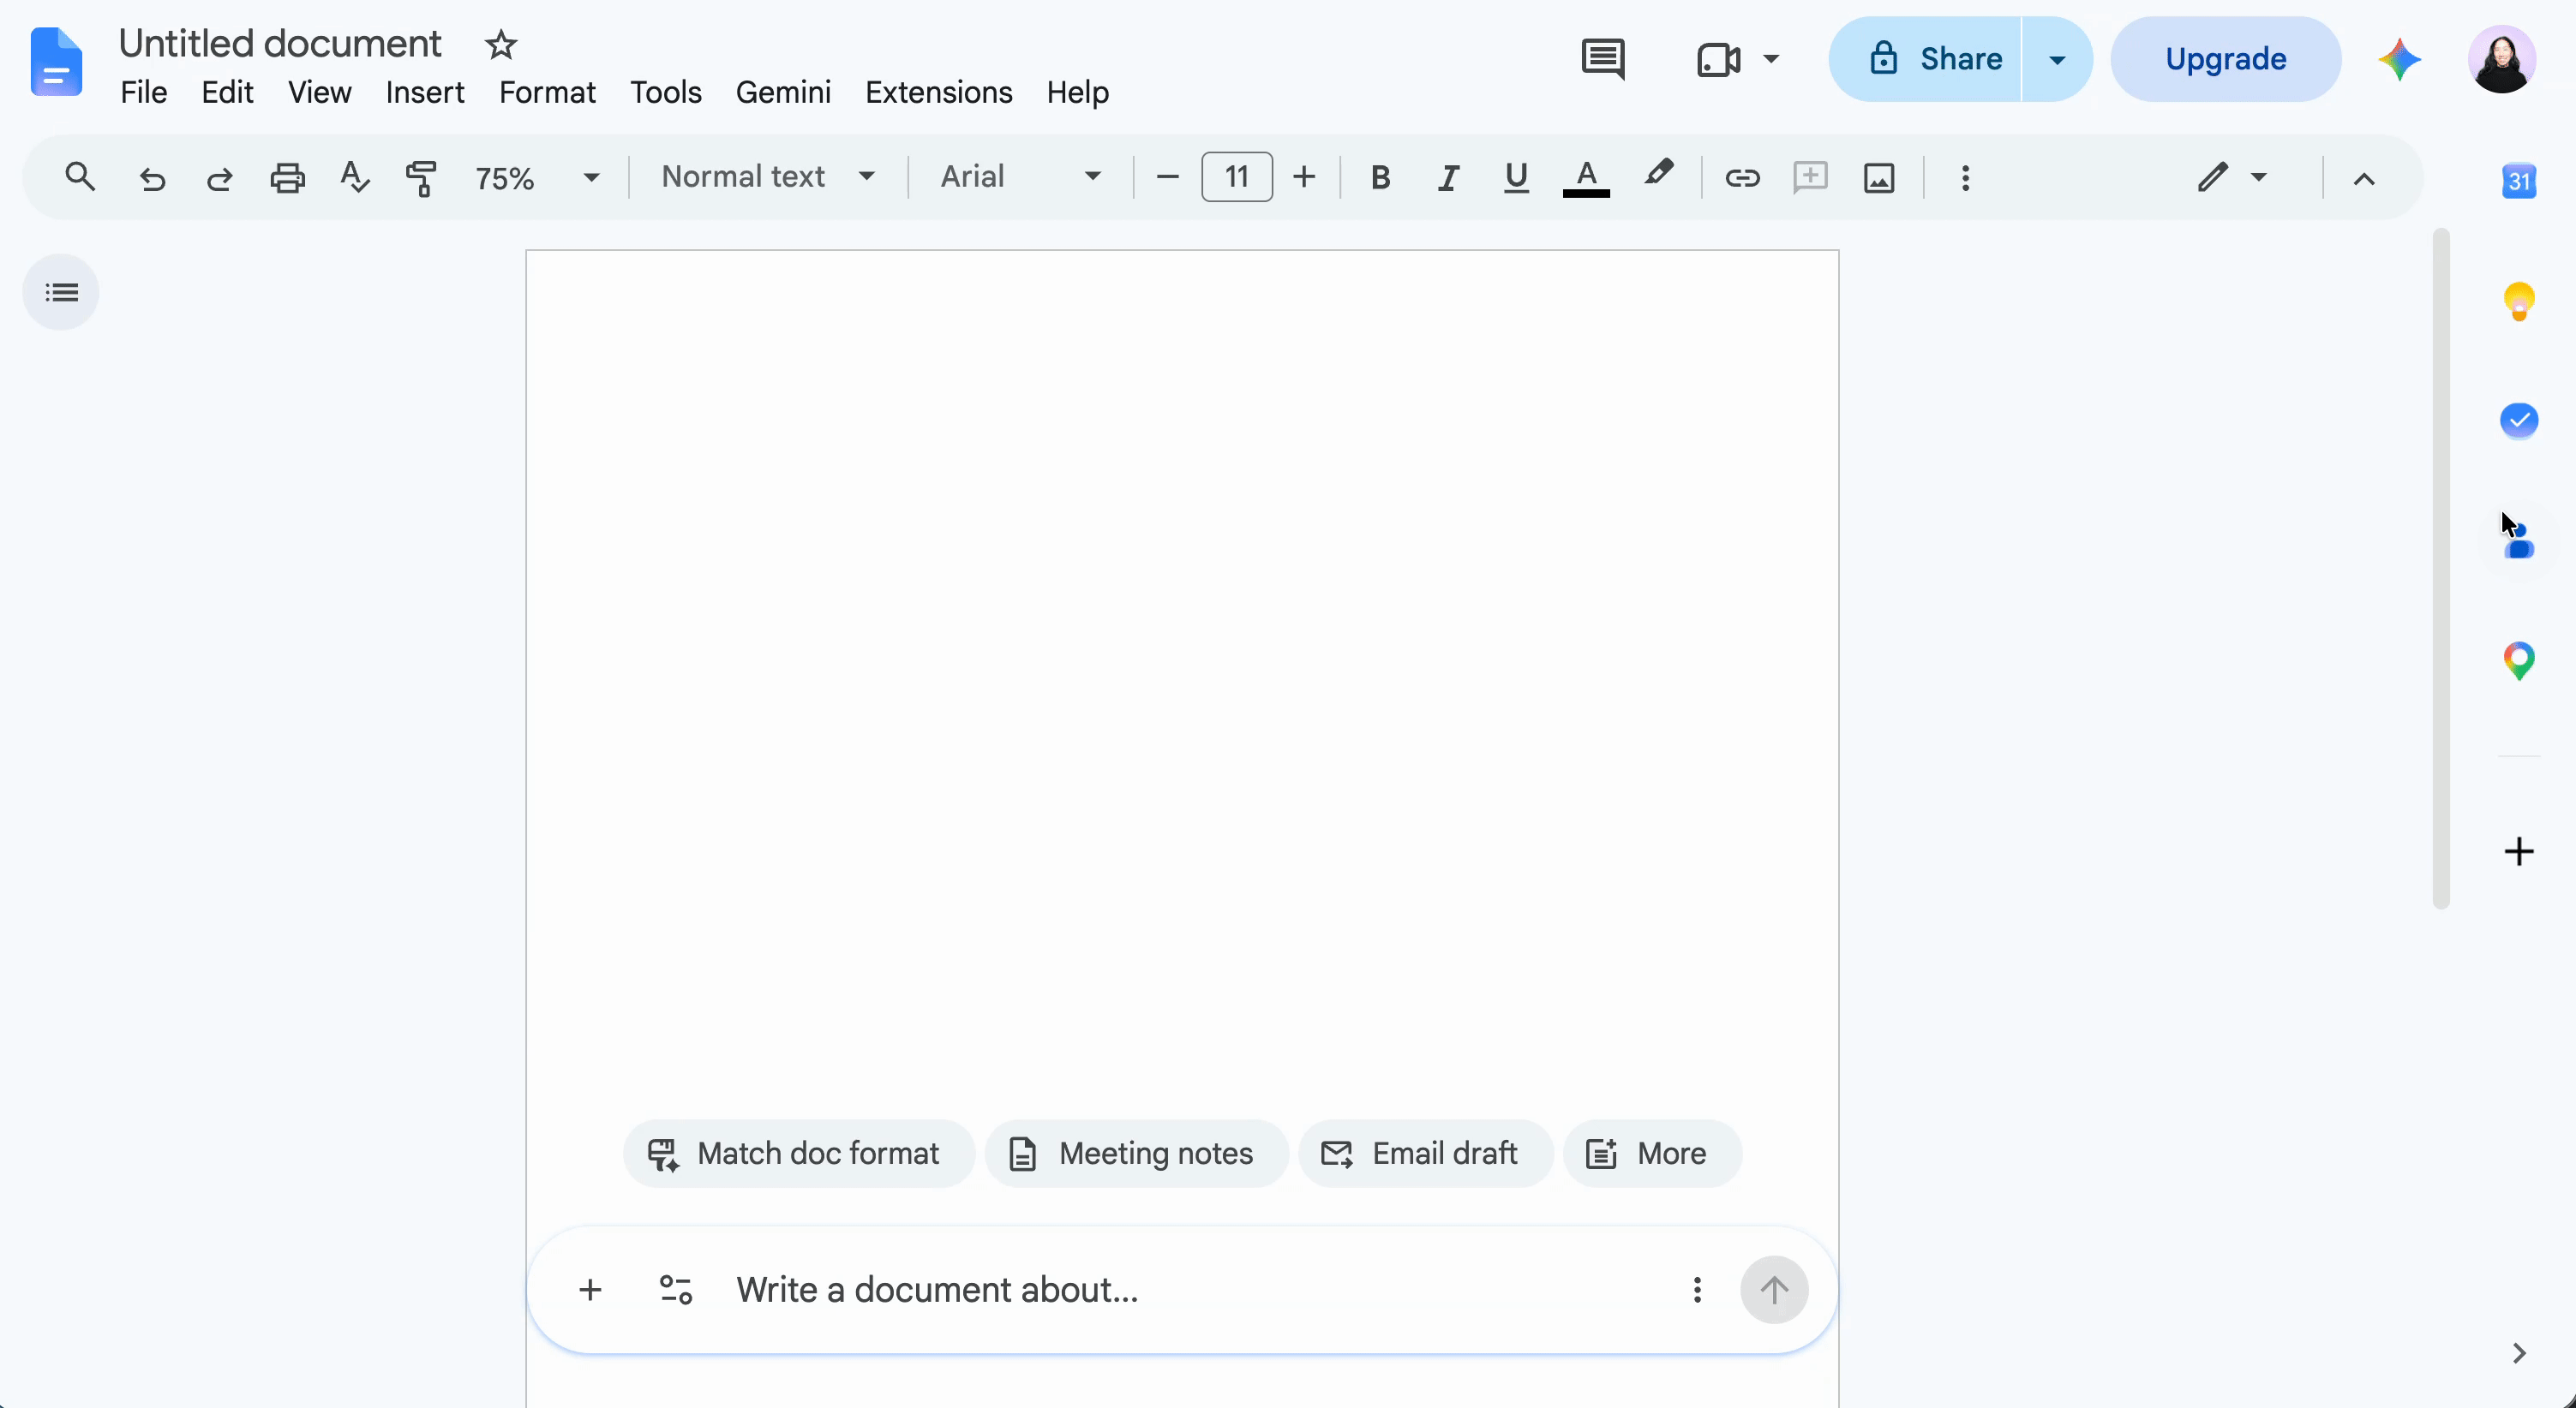Open Google Maps in side panel
This screenshot has width=2576, height=1408.
2519,660
